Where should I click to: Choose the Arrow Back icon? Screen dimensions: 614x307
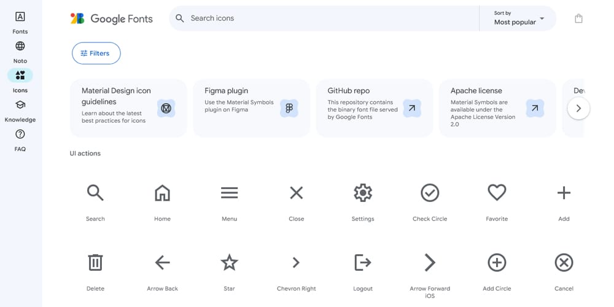[162, 262]
